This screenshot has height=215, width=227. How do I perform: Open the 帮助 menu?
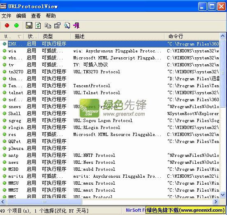pyautogui.click(x=51, y=16)
